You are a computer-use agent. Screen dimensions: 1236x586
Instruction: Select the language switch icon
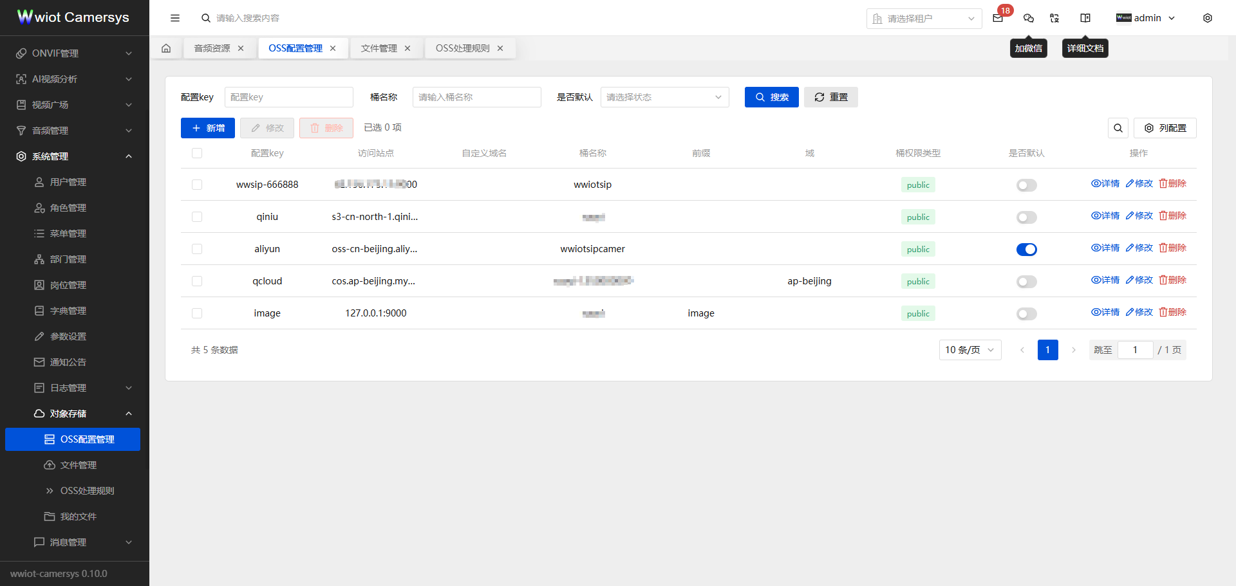[x=1054, y=18]
